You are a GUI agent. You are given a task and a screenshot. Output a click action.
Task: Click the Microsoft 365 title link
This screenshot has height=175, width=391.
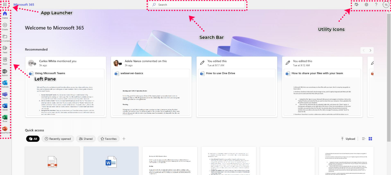click(x=24, y=5)
